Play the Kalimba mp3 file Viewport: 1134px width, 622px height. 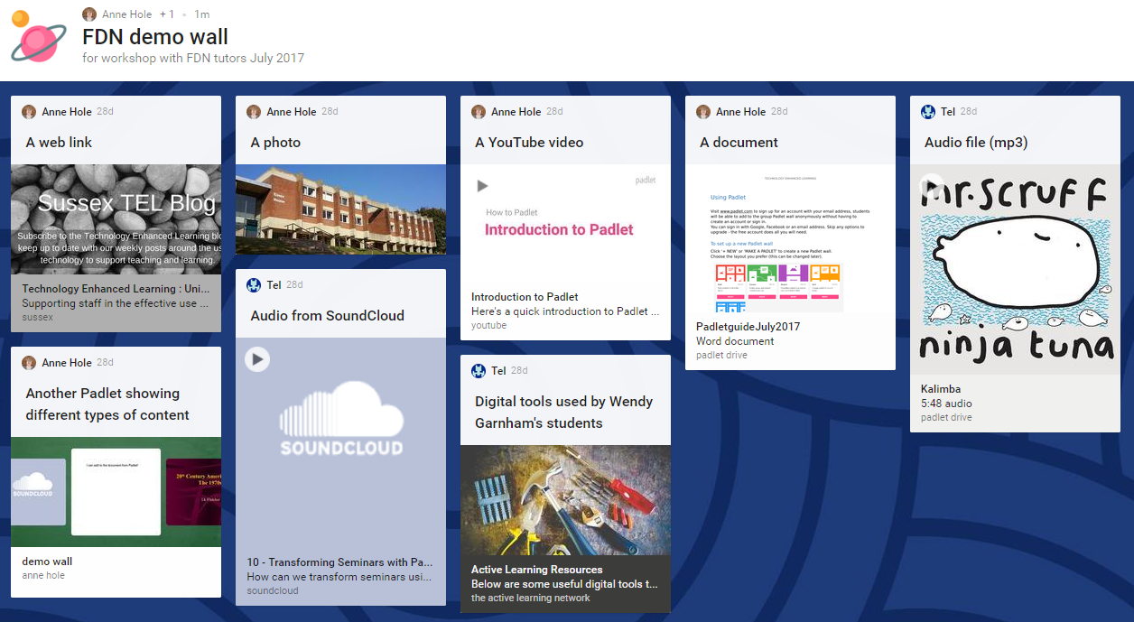[x=934, y=185]
